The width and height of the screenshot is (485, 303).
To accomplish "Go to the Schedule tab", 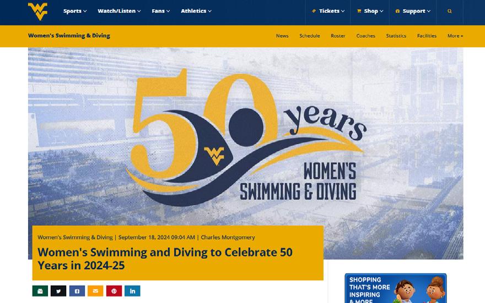I will (x=310, y=36).
